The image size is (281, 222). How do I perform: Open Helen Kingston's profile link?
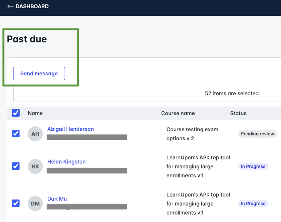pyautogui.click(x=66, y=162)
